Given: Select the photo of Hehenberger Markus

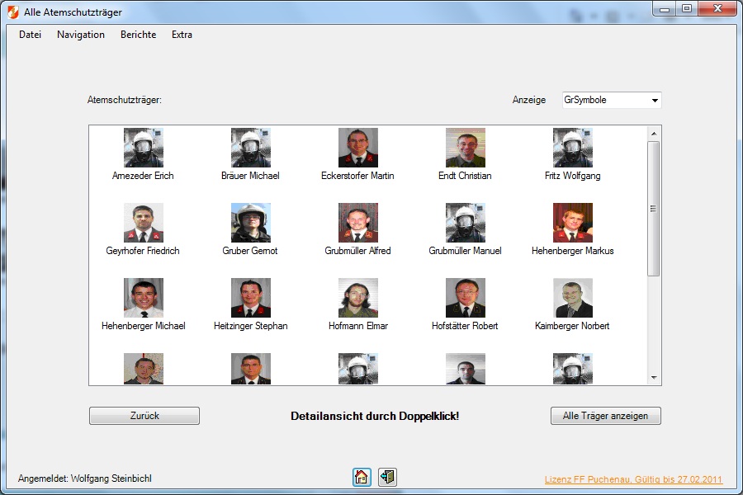Looking at the screenshot, I should click(x=573, y=223).
